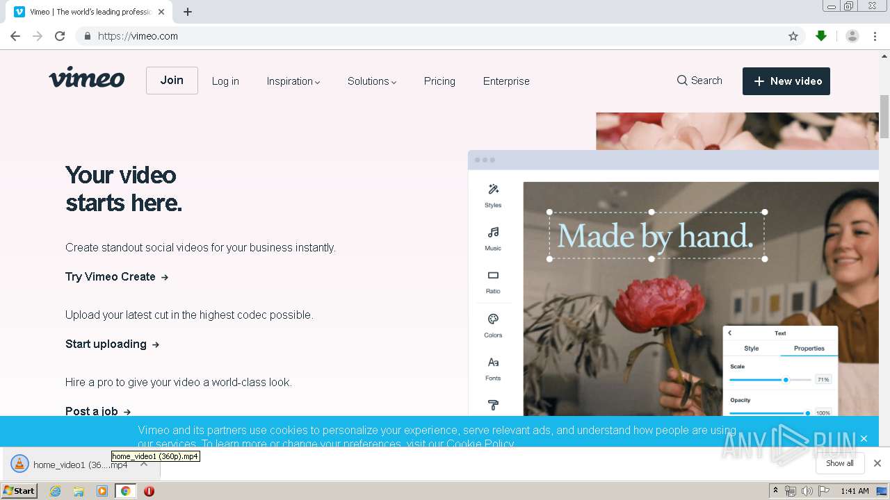The height and width of the screenshot is (500, 890).
Task: Click the 'Your video starts here.' heading
Action: pos(124,189)
